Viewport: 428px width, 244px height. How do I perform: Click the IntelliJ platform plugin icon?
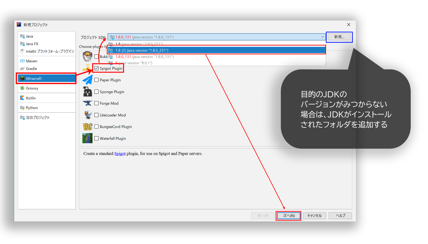(x=22, y=51)
